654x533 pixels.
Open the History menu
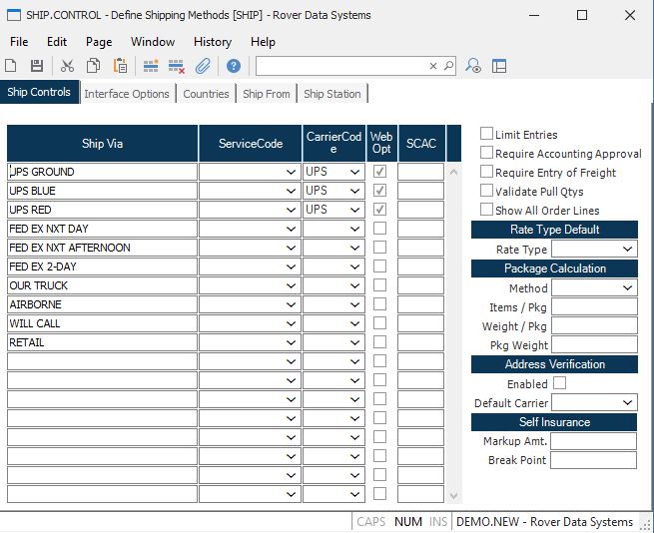pos(212,42)
